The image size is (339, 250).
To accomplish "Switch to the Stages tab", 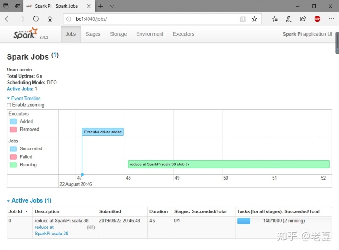I will pos(93,34).
